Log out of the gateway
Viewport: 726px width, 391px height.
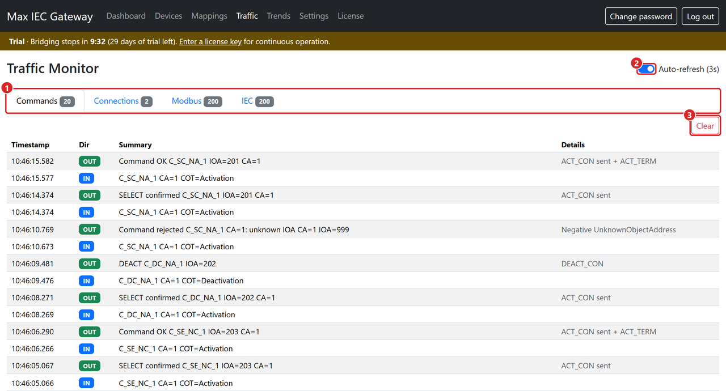[x=700, y=16]
